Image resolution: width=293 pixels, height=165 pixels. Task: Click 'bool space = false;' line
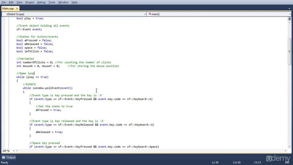point(32,48)
